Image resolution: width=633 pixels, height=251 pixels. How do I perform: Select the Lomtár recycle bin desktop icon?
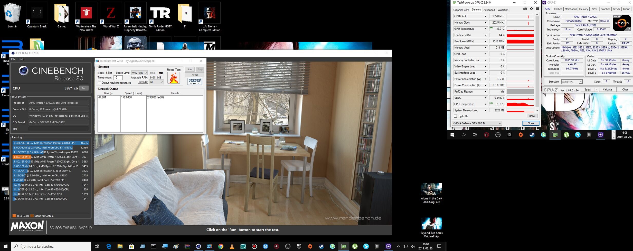click(12, 15)
